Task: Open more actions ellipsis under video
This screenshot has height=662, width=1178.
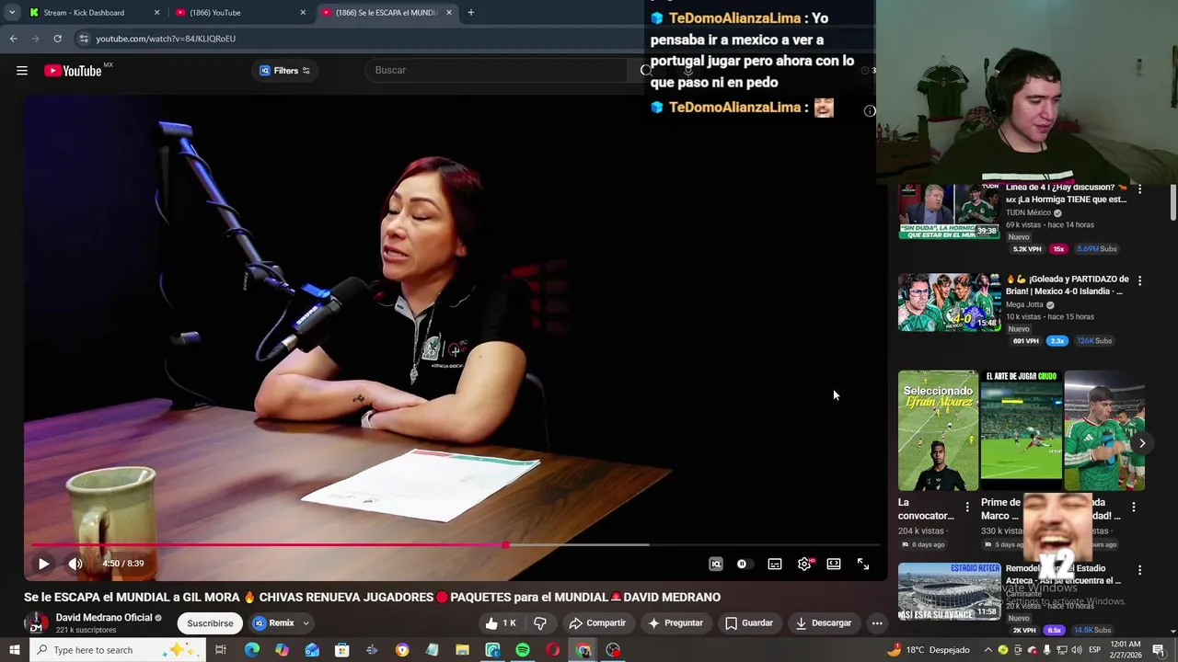Action: pos(877,623)
